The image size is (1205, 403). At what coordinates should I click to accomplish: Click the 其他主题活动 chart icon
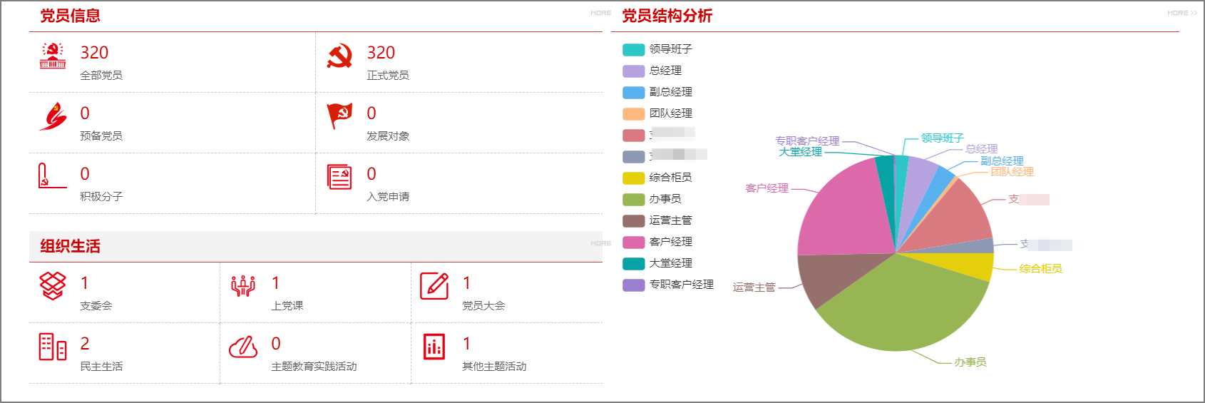tap(434, 347)
